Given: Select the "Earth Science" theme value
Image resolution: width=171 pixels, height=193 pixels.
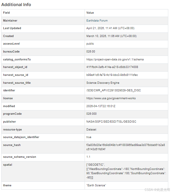Looking at the screenshot, I should (x=96, y=185).
